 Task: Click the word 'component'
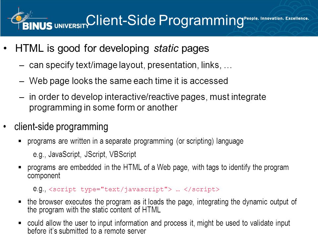(x=44, y=176)
